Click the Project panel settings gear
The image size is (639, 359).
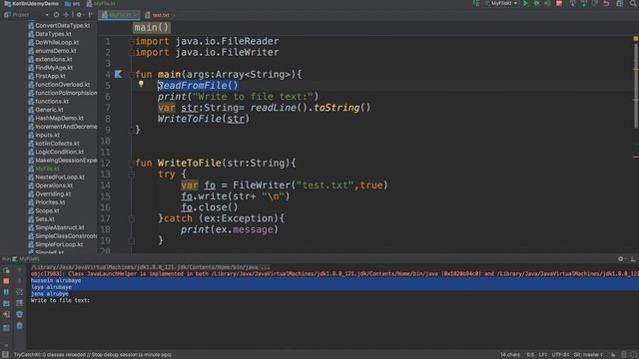(x=79, y=15)
